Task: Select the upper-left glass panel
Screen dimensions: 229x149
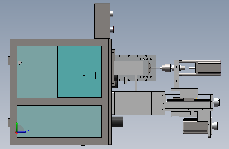Action: pos(37,72)
